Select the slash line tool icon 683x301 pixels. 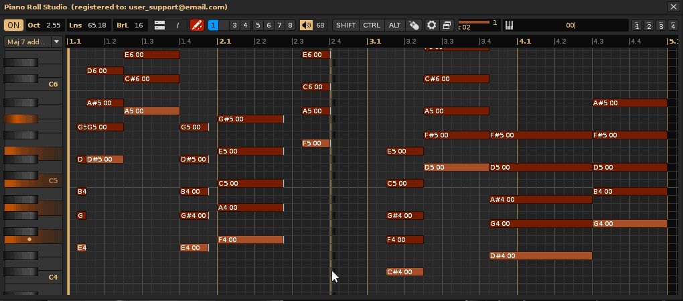(x=177, y=25)
